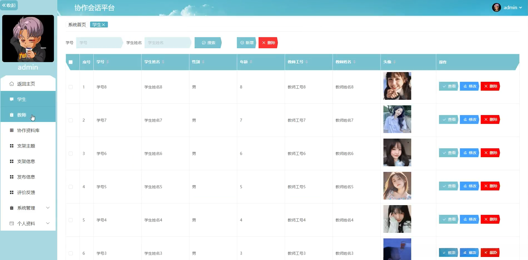
Task: Click the red 删除 batch delete button
Action: coord(268,43)
